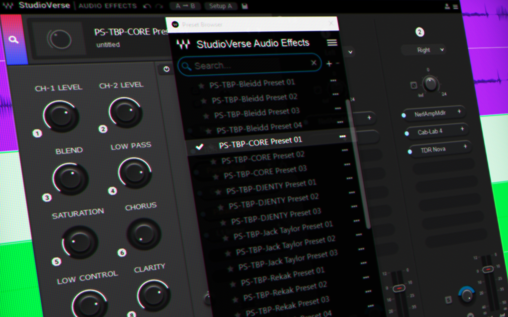Expand Cab-Lab 4 plugin slot with plus
Screen dimensions: 508x317
point(462,129)
